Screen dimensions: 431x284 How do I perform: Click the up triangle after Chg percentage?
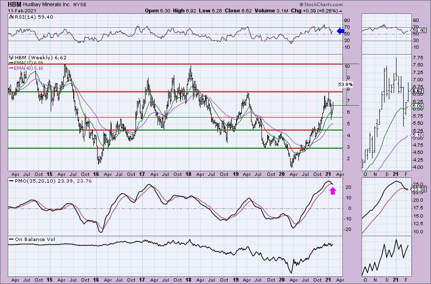click(x=341, y=11)
